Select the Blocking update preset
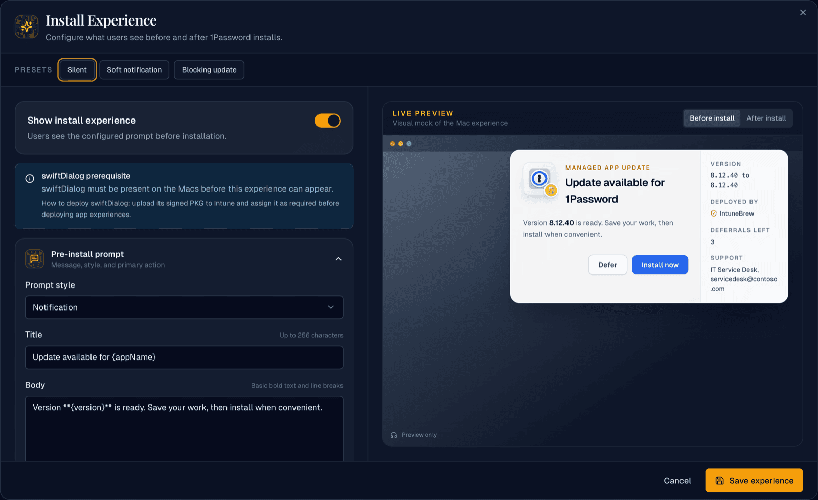The image size is (818, 500). click(x=209, y=70)
